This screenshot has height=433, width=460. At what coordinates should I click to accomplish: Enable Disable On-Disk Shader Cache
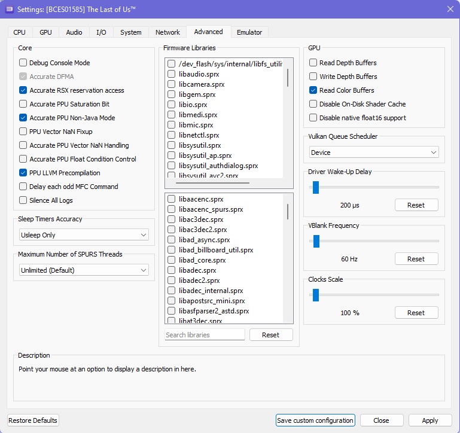pos(313,104)
